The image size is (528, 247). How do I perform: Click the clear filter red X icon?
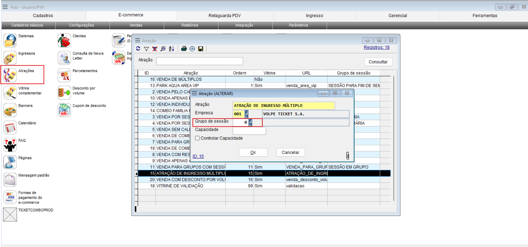point(155,49)
